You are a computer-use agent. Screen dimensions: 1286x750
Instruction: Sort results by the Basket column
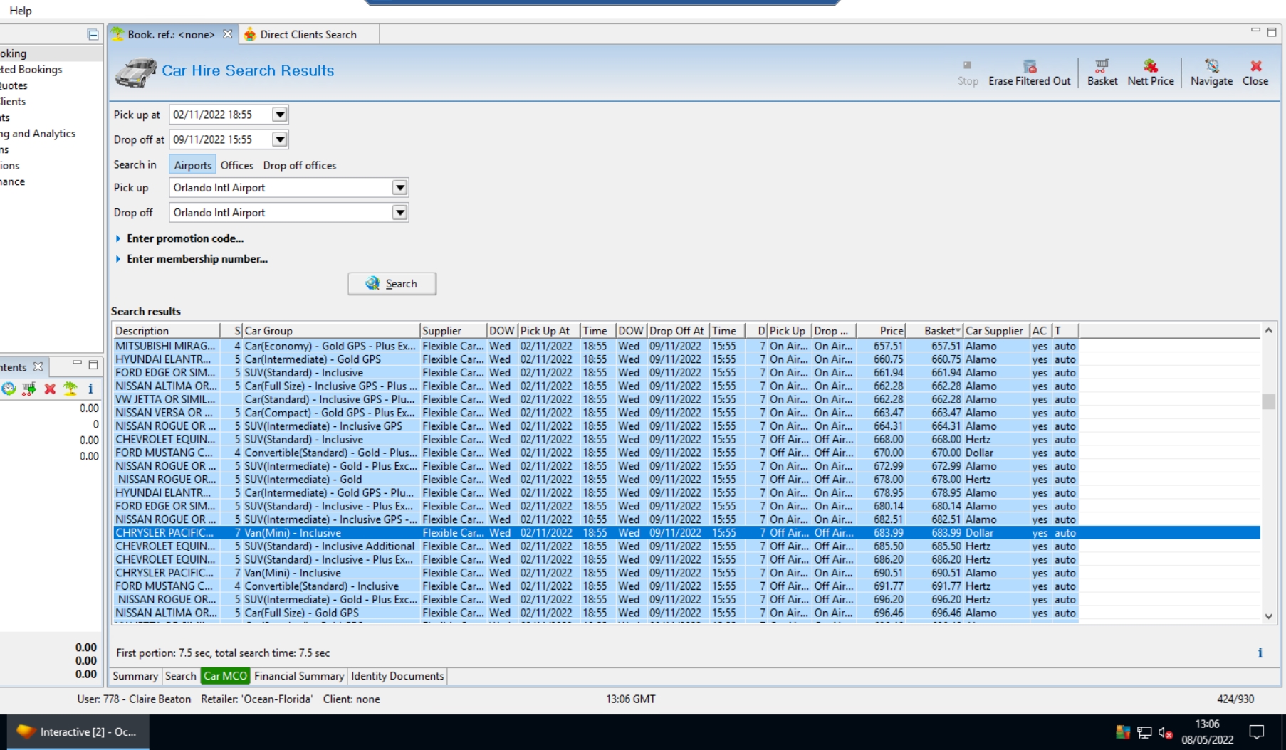tap(935, 331)
